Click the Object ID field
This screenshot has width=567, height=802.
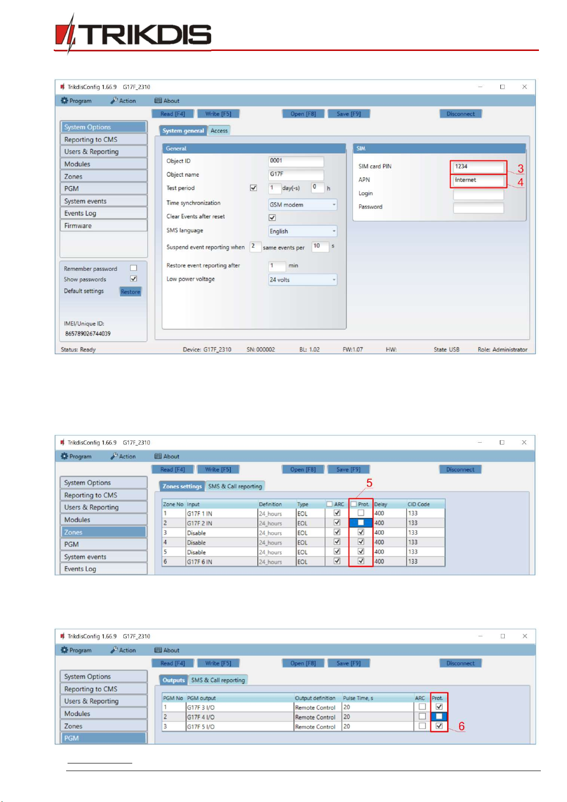coord(296,161)
